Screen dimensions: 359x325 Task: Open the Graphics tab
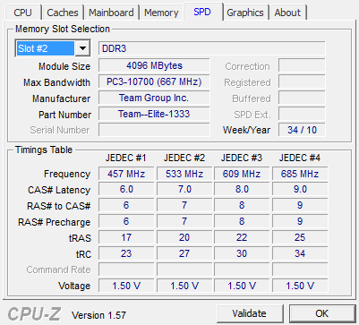pos(245,13)
